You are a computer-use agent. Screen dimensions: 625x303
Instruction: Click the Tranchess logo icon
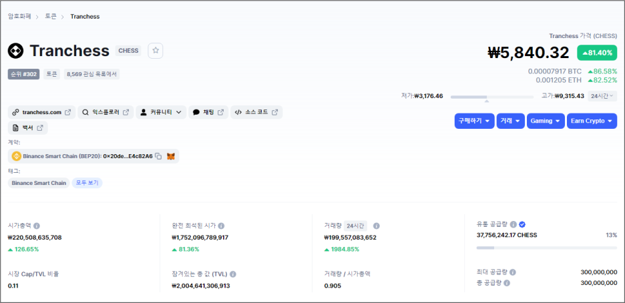click(x=15, y=51)
